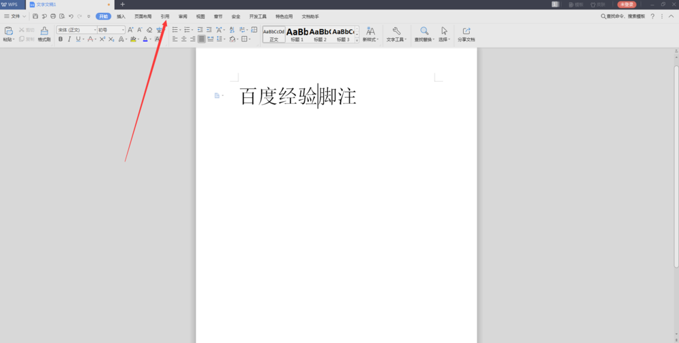The width and height of the screenshot is (679, 343).
Task: Switch to the 插入 (Insert) tab
Action: point(121,16)
